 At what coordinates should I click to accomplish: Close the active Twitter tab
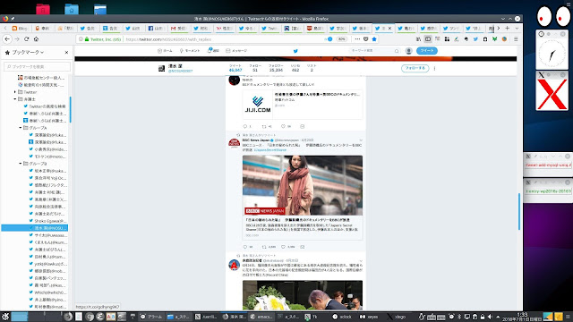pos(389,28)
